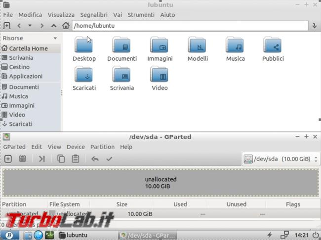Open the Vai menu

[x=118, y=15]
